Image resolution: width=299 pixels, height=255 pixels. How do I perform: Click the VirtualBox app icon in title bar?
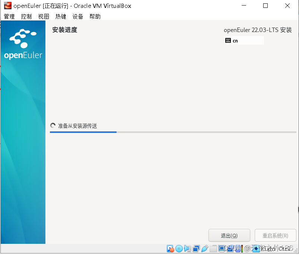click(8, 6)
